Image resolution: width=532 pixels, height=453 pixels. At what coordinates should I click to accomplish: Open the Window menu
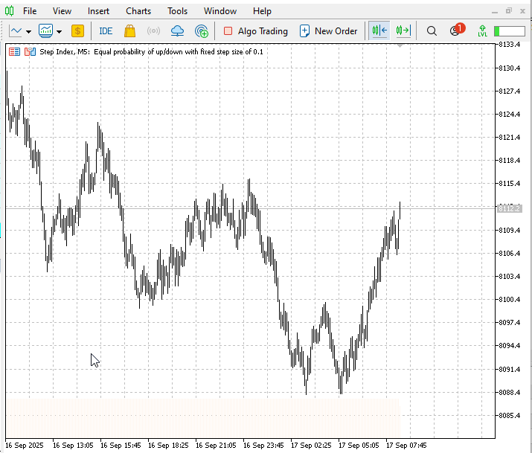click(x=219, y=11)
